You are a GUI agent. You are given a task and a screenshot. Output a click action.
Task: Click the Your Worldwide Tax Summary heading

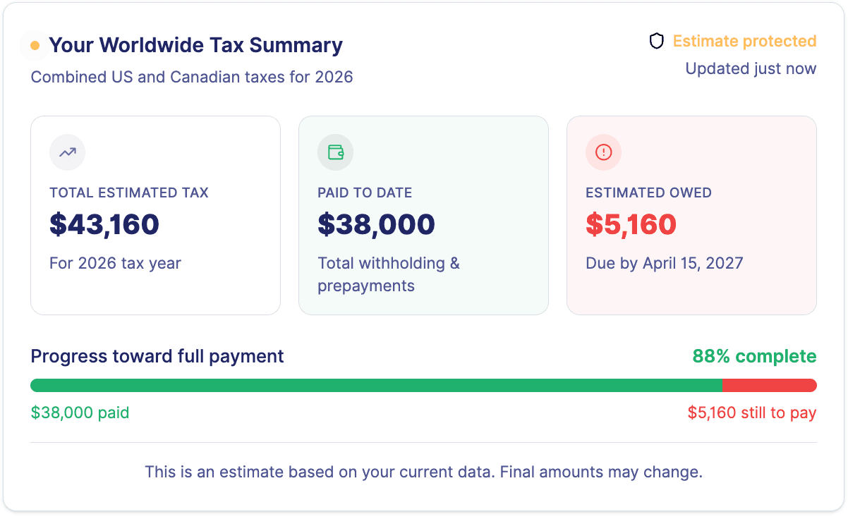(196, 46)
